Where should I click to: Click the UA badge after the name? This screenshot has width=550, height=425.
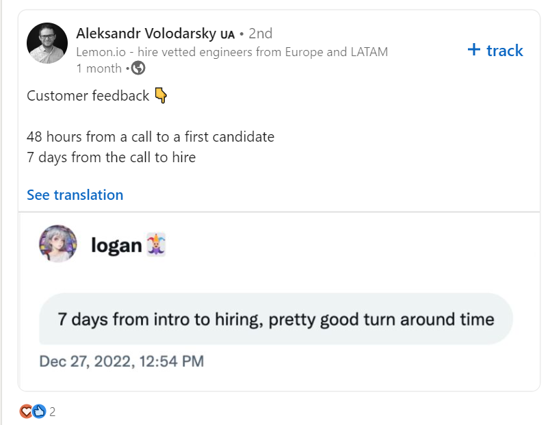click(227, 34)
